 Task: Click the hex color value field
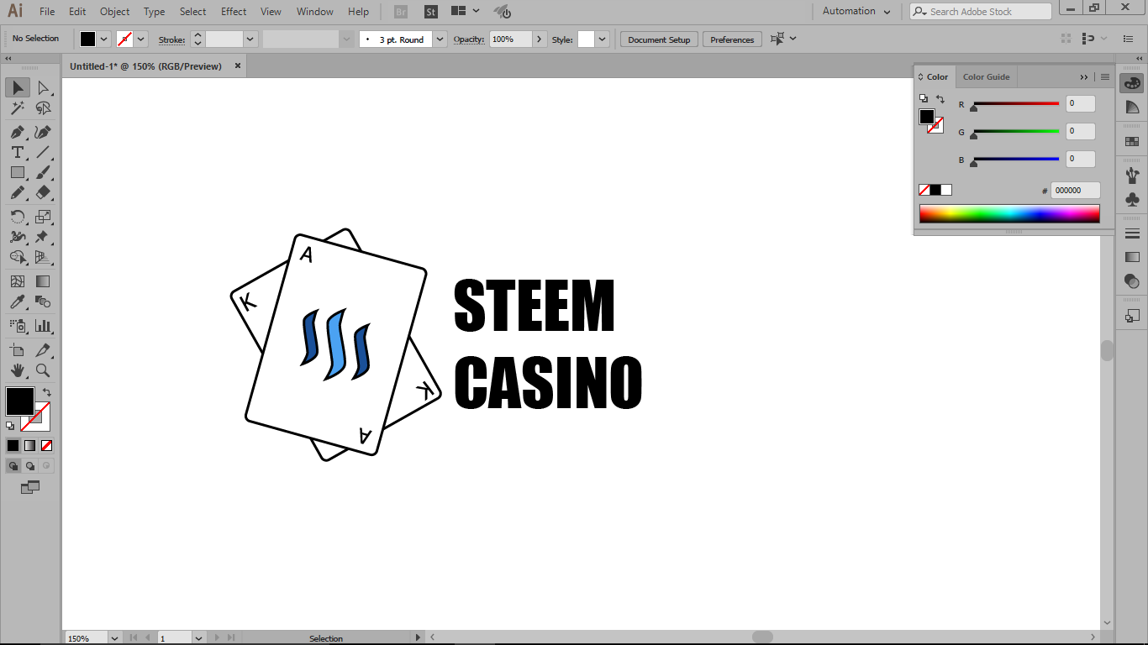(x=1075, y=191)
